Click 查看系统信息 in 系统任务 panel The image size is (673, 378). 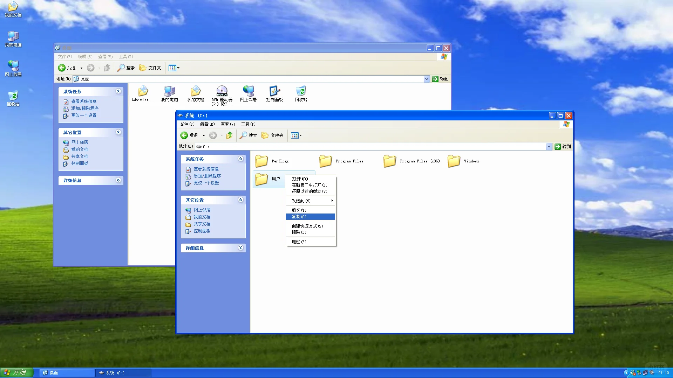coord(206,169)
